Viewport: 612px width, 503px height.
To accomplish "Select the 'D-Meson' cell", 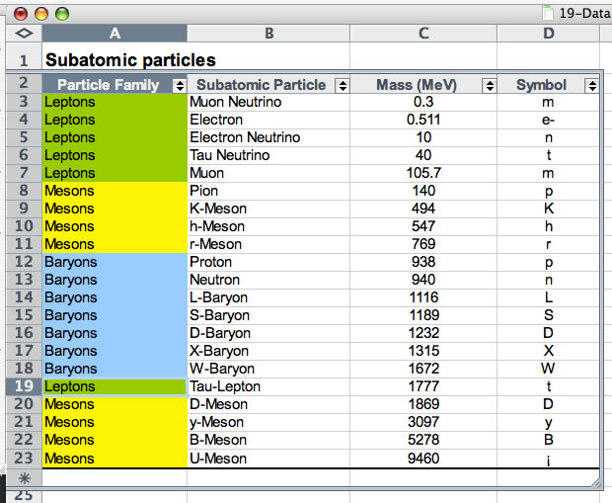I will tap(268, 404).
